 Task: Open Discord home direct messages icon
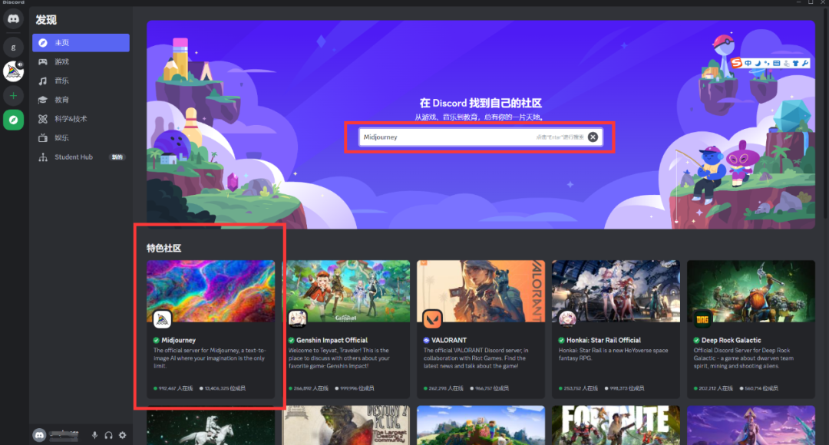(x=13, y=19)
